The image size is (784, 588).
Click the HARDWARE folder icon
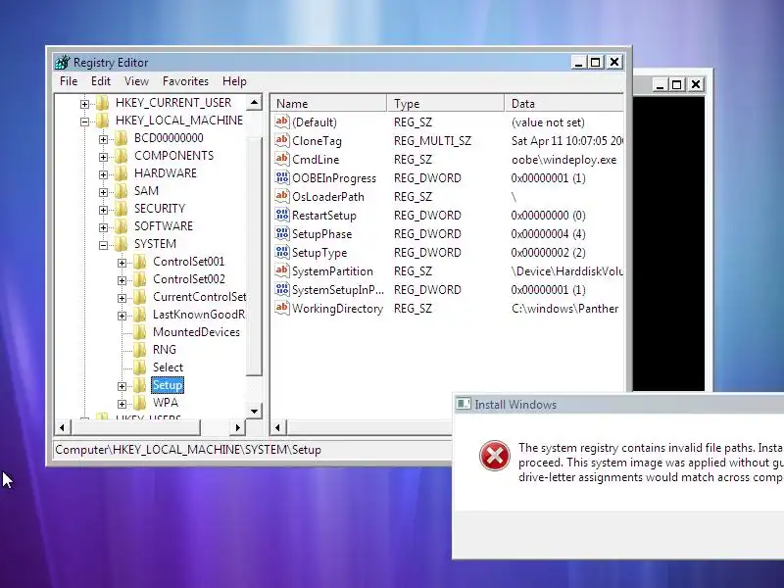(x=121, y=173)
